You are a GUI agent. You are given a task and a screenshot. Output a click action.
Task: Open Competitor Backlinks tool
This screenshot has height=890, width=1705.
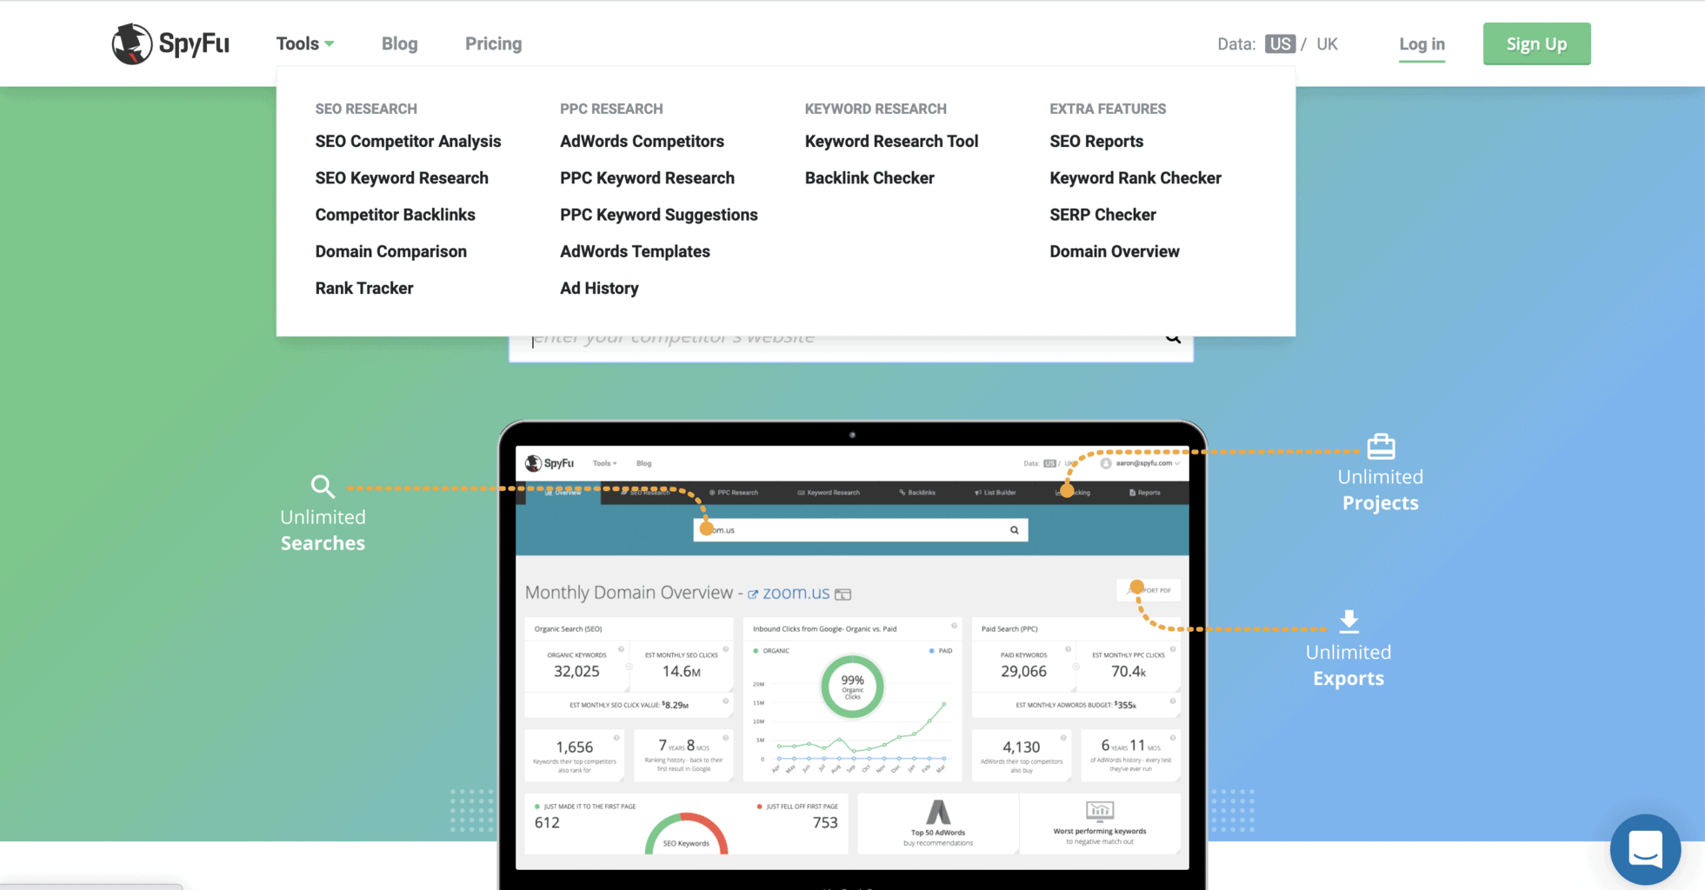(395, 215)
